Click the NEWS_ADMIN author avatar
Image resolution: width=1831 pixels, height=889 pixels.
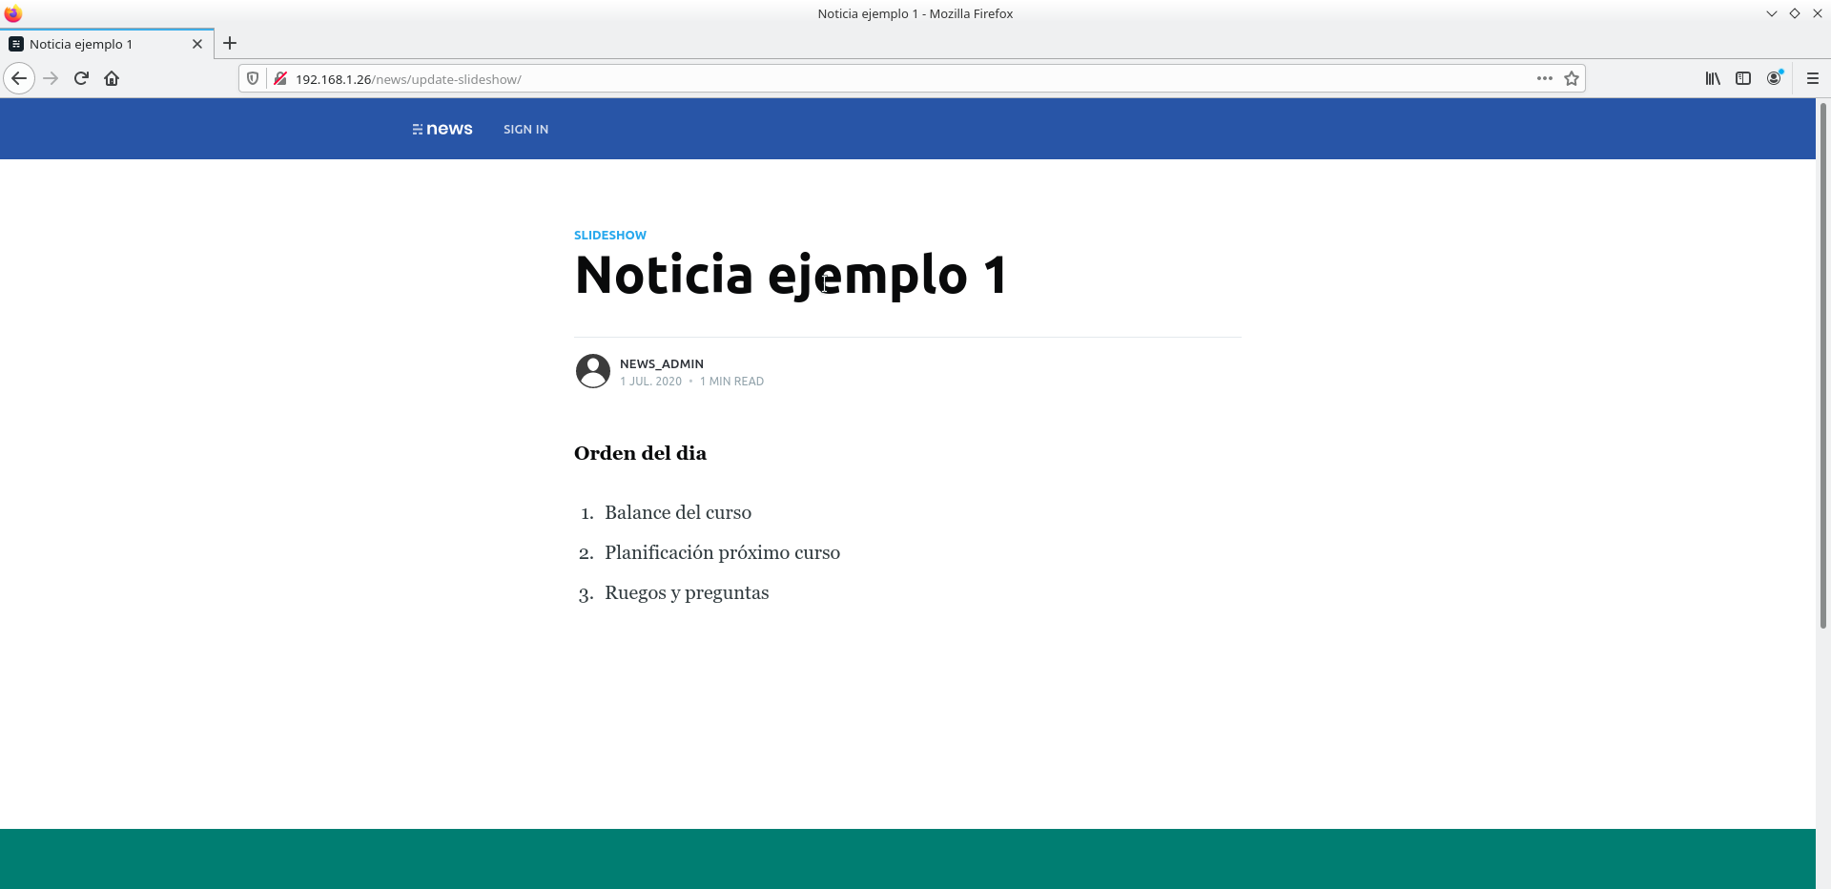593,371
